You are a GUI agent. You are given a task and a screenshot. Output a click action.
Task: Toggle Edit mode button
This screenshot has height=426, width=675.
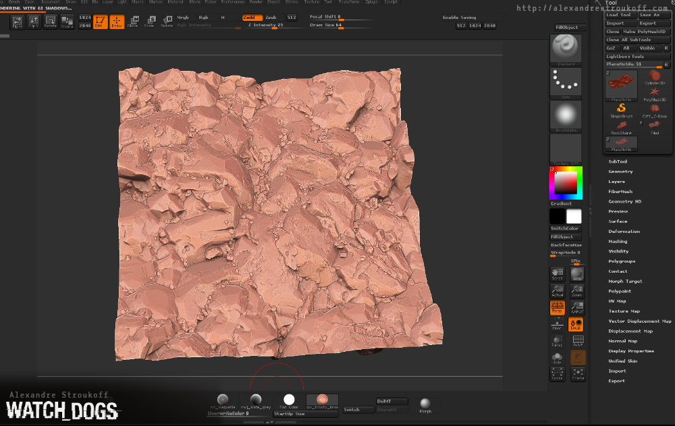coord(100,22)
